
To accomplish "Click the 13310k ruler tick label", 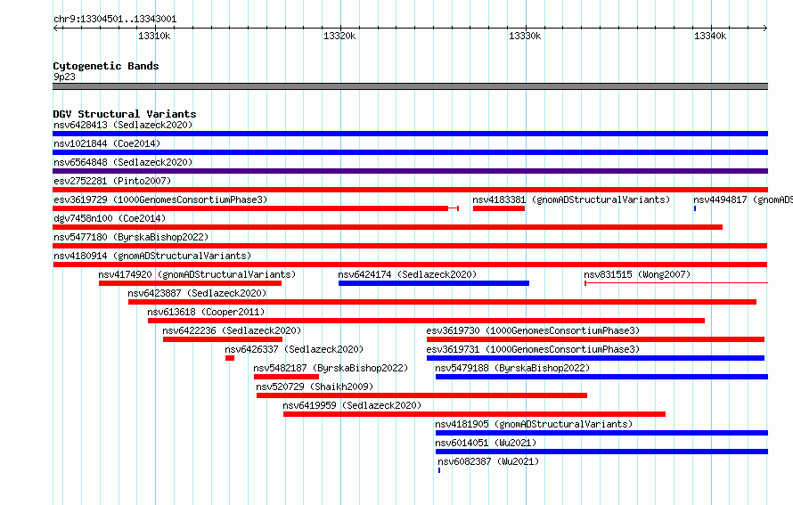I will (x=154, y=36).
